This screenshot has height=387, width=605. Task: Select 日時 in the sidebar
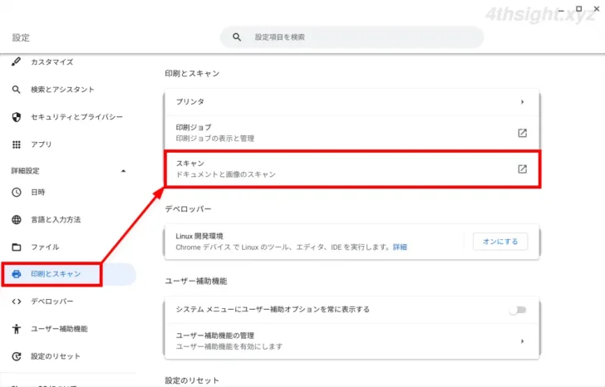pos(38,192)
